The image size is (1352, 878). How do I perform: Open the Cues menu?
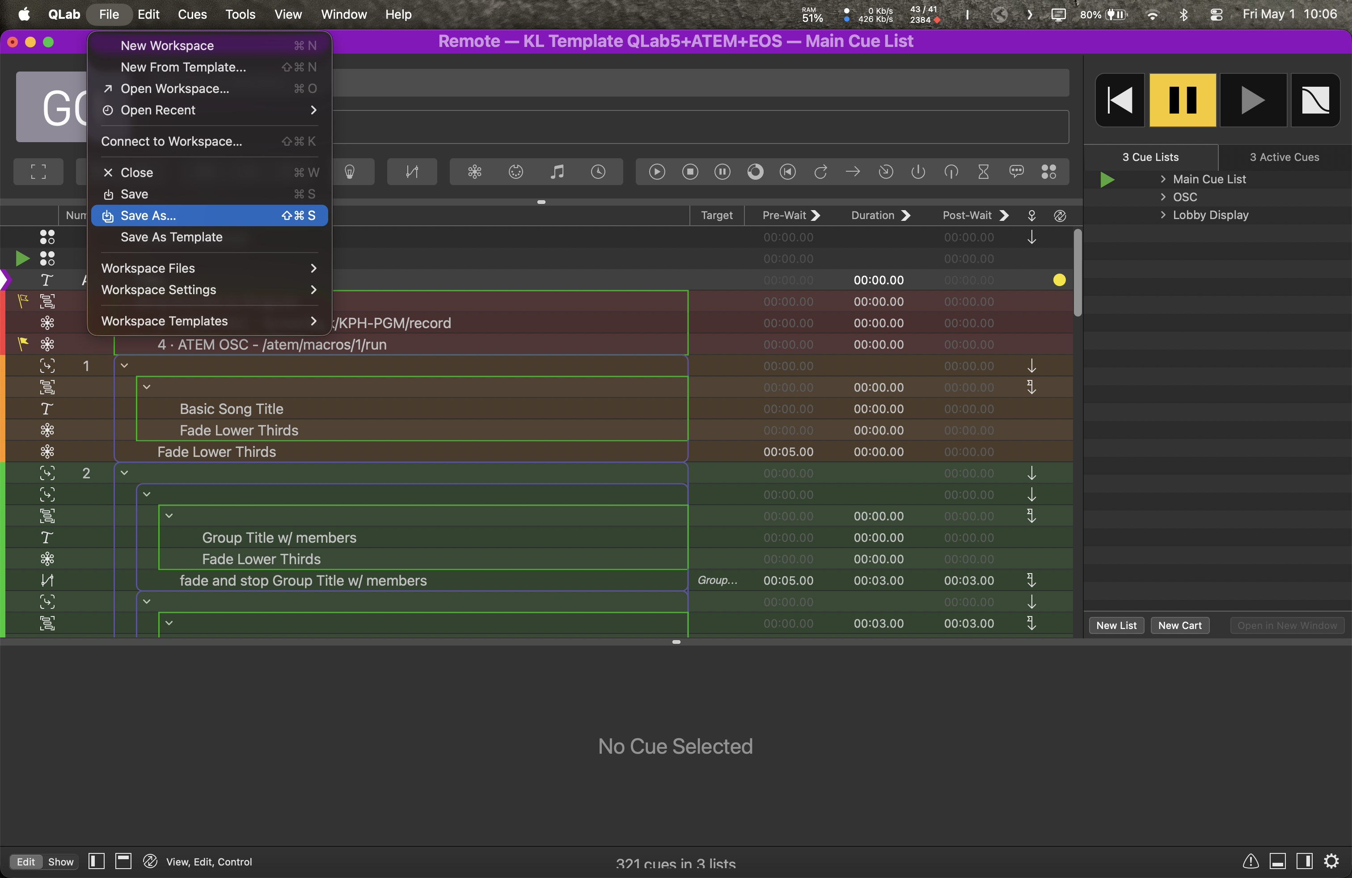(x=192, y=14)
